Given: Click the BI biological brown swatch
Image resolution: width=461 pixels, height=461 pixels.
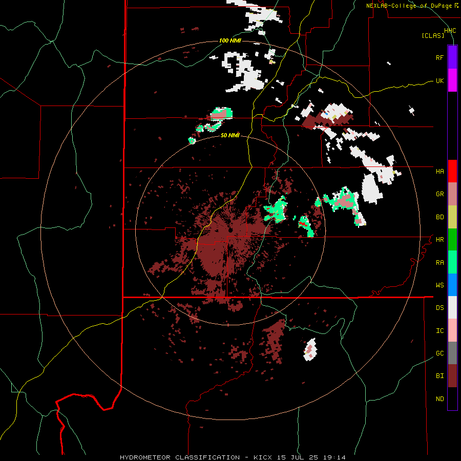Looking at the screenshot, I should pos(452,376).
